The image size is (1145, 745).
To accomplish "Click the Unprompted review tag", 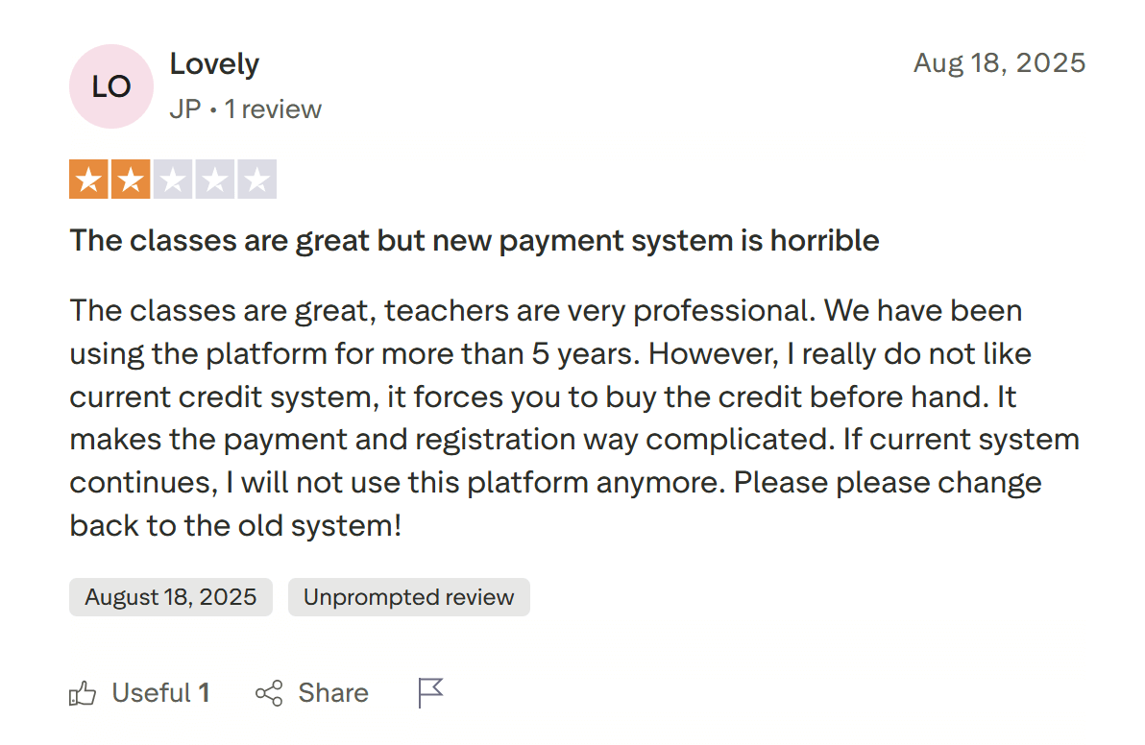I will 408,597.
